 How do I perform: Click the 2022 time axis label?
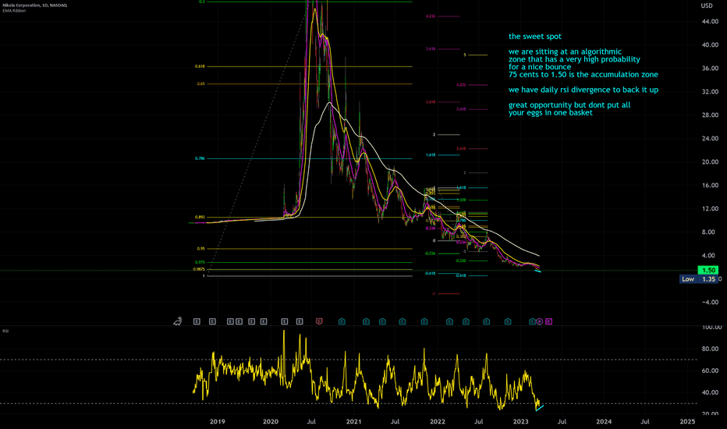pyautogui.click(x=438, y=421)
